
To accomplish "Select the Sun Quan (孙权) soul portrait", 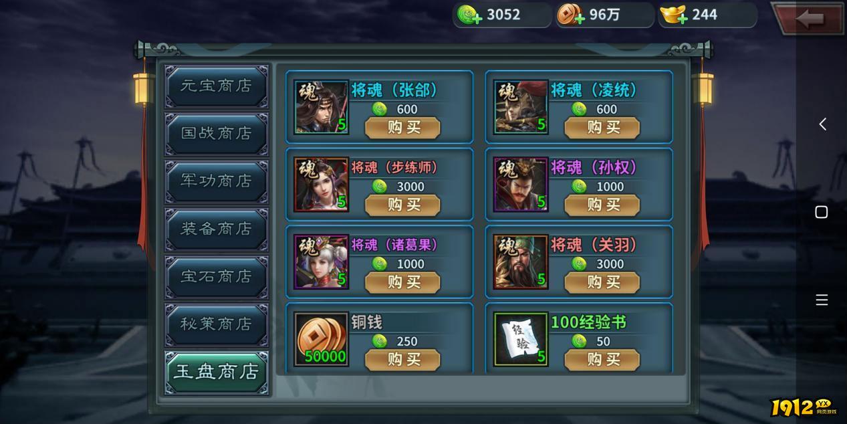I will click(x=521, y=185).
